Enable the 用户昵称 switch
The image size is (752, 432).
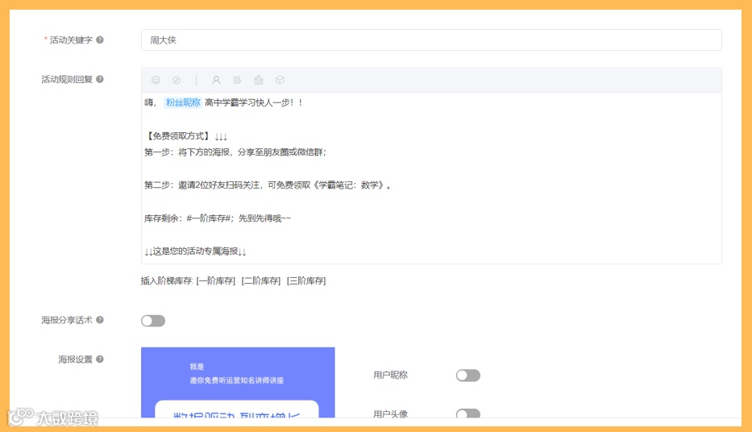(468, 376)
